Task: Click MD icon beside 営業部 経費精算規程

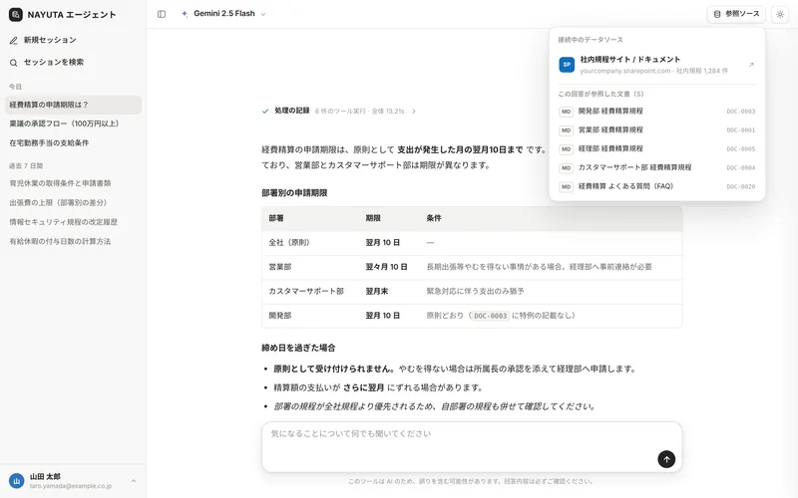Action: [x=566, y=130]
